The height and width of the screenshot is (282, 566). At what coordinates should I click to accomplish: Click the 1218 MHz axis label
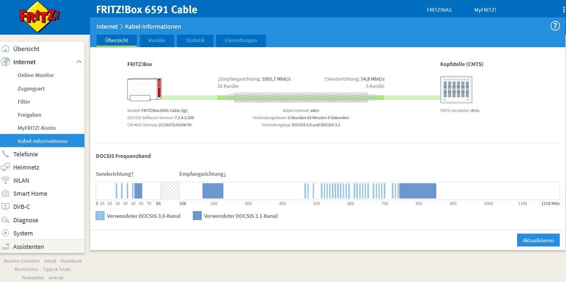tap(551, 204)
